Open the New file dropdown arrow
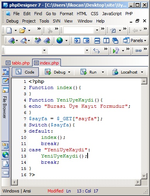The width and height of the screenshot is (150, 196). [x=16, y=31]
